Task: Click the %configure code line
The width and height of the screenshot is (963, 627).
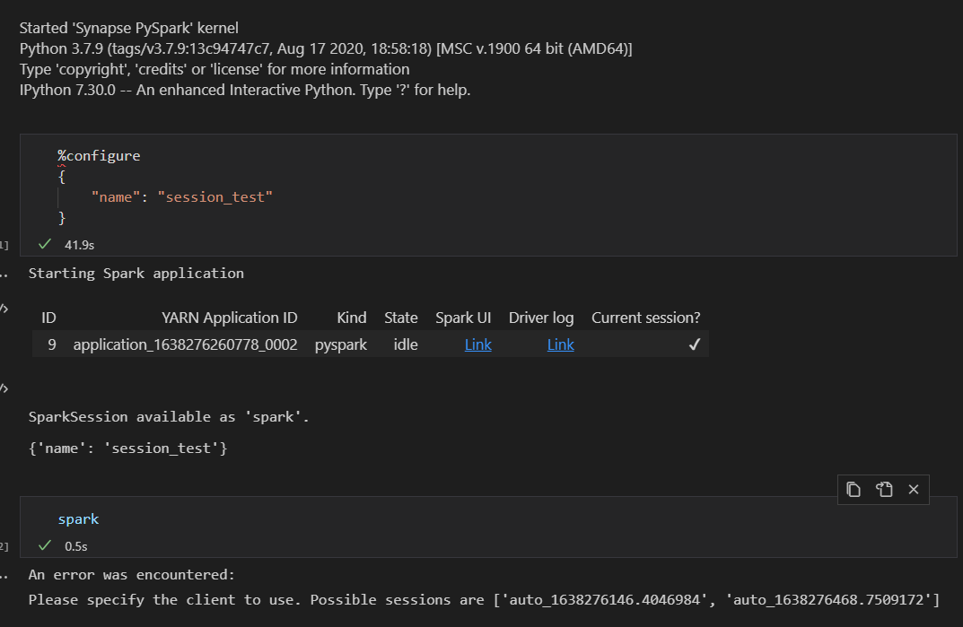Action: (99, 156)
